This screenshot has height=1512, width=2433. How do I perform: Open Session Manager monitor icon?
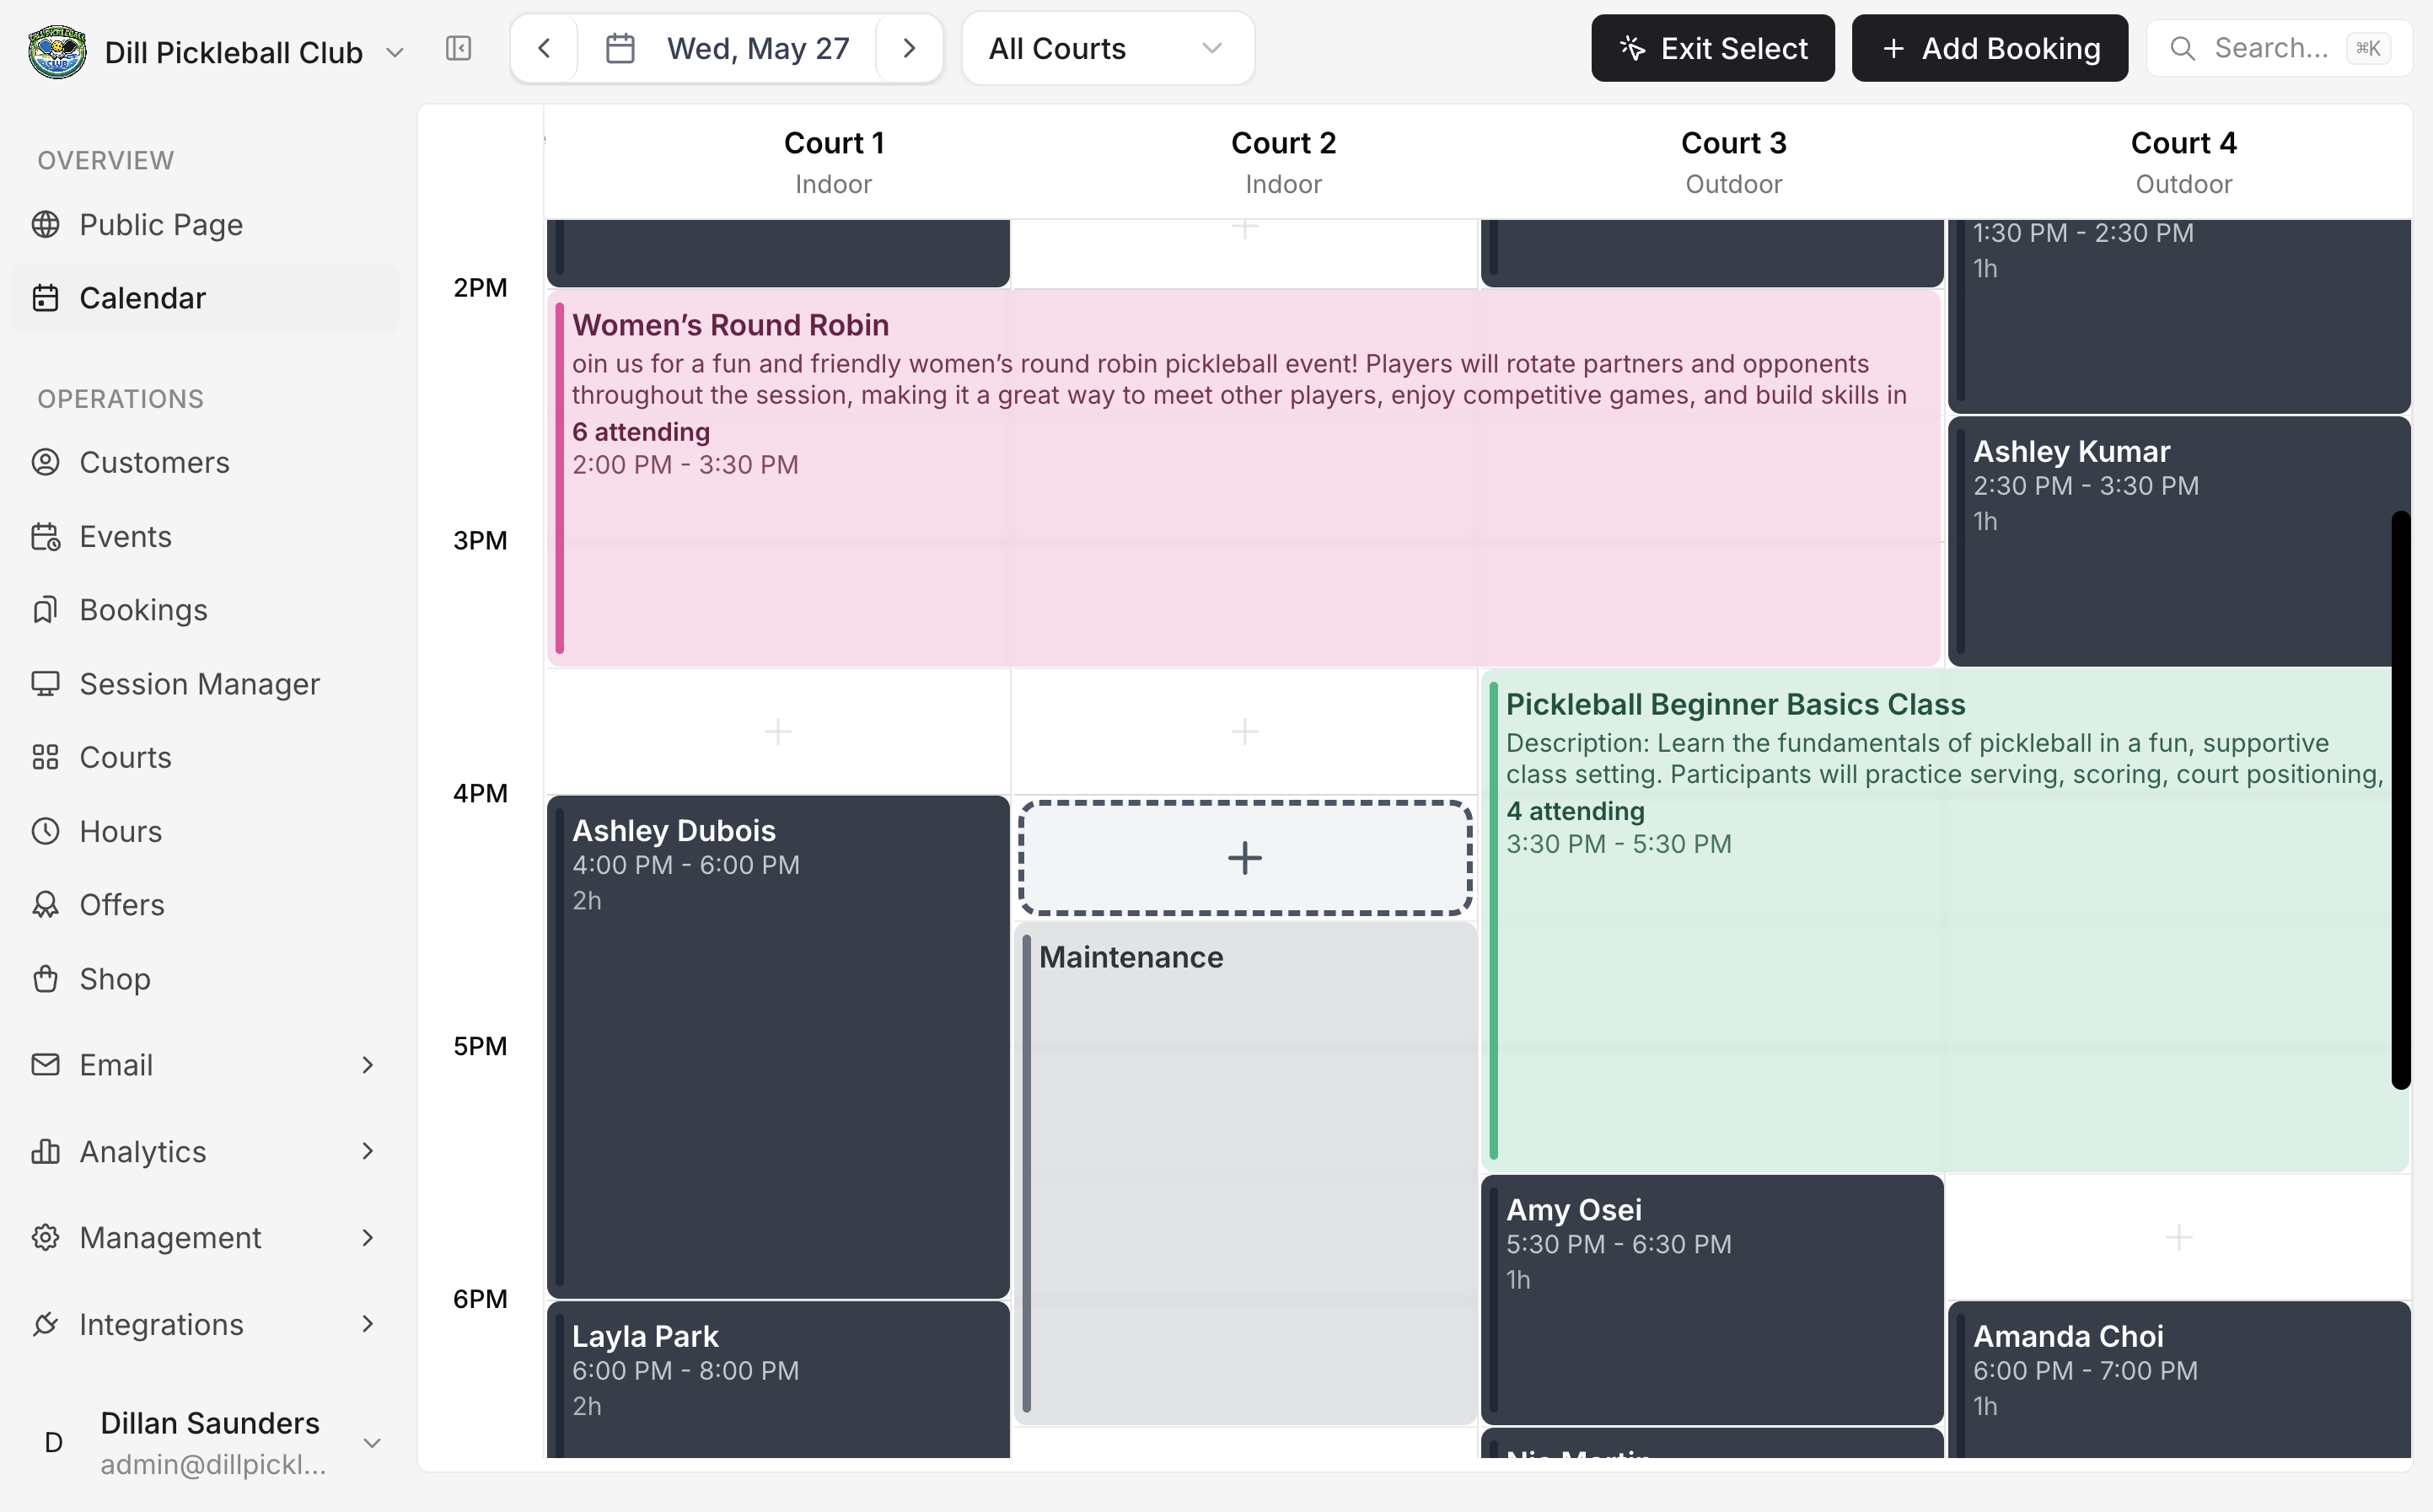tap(45, 684)
